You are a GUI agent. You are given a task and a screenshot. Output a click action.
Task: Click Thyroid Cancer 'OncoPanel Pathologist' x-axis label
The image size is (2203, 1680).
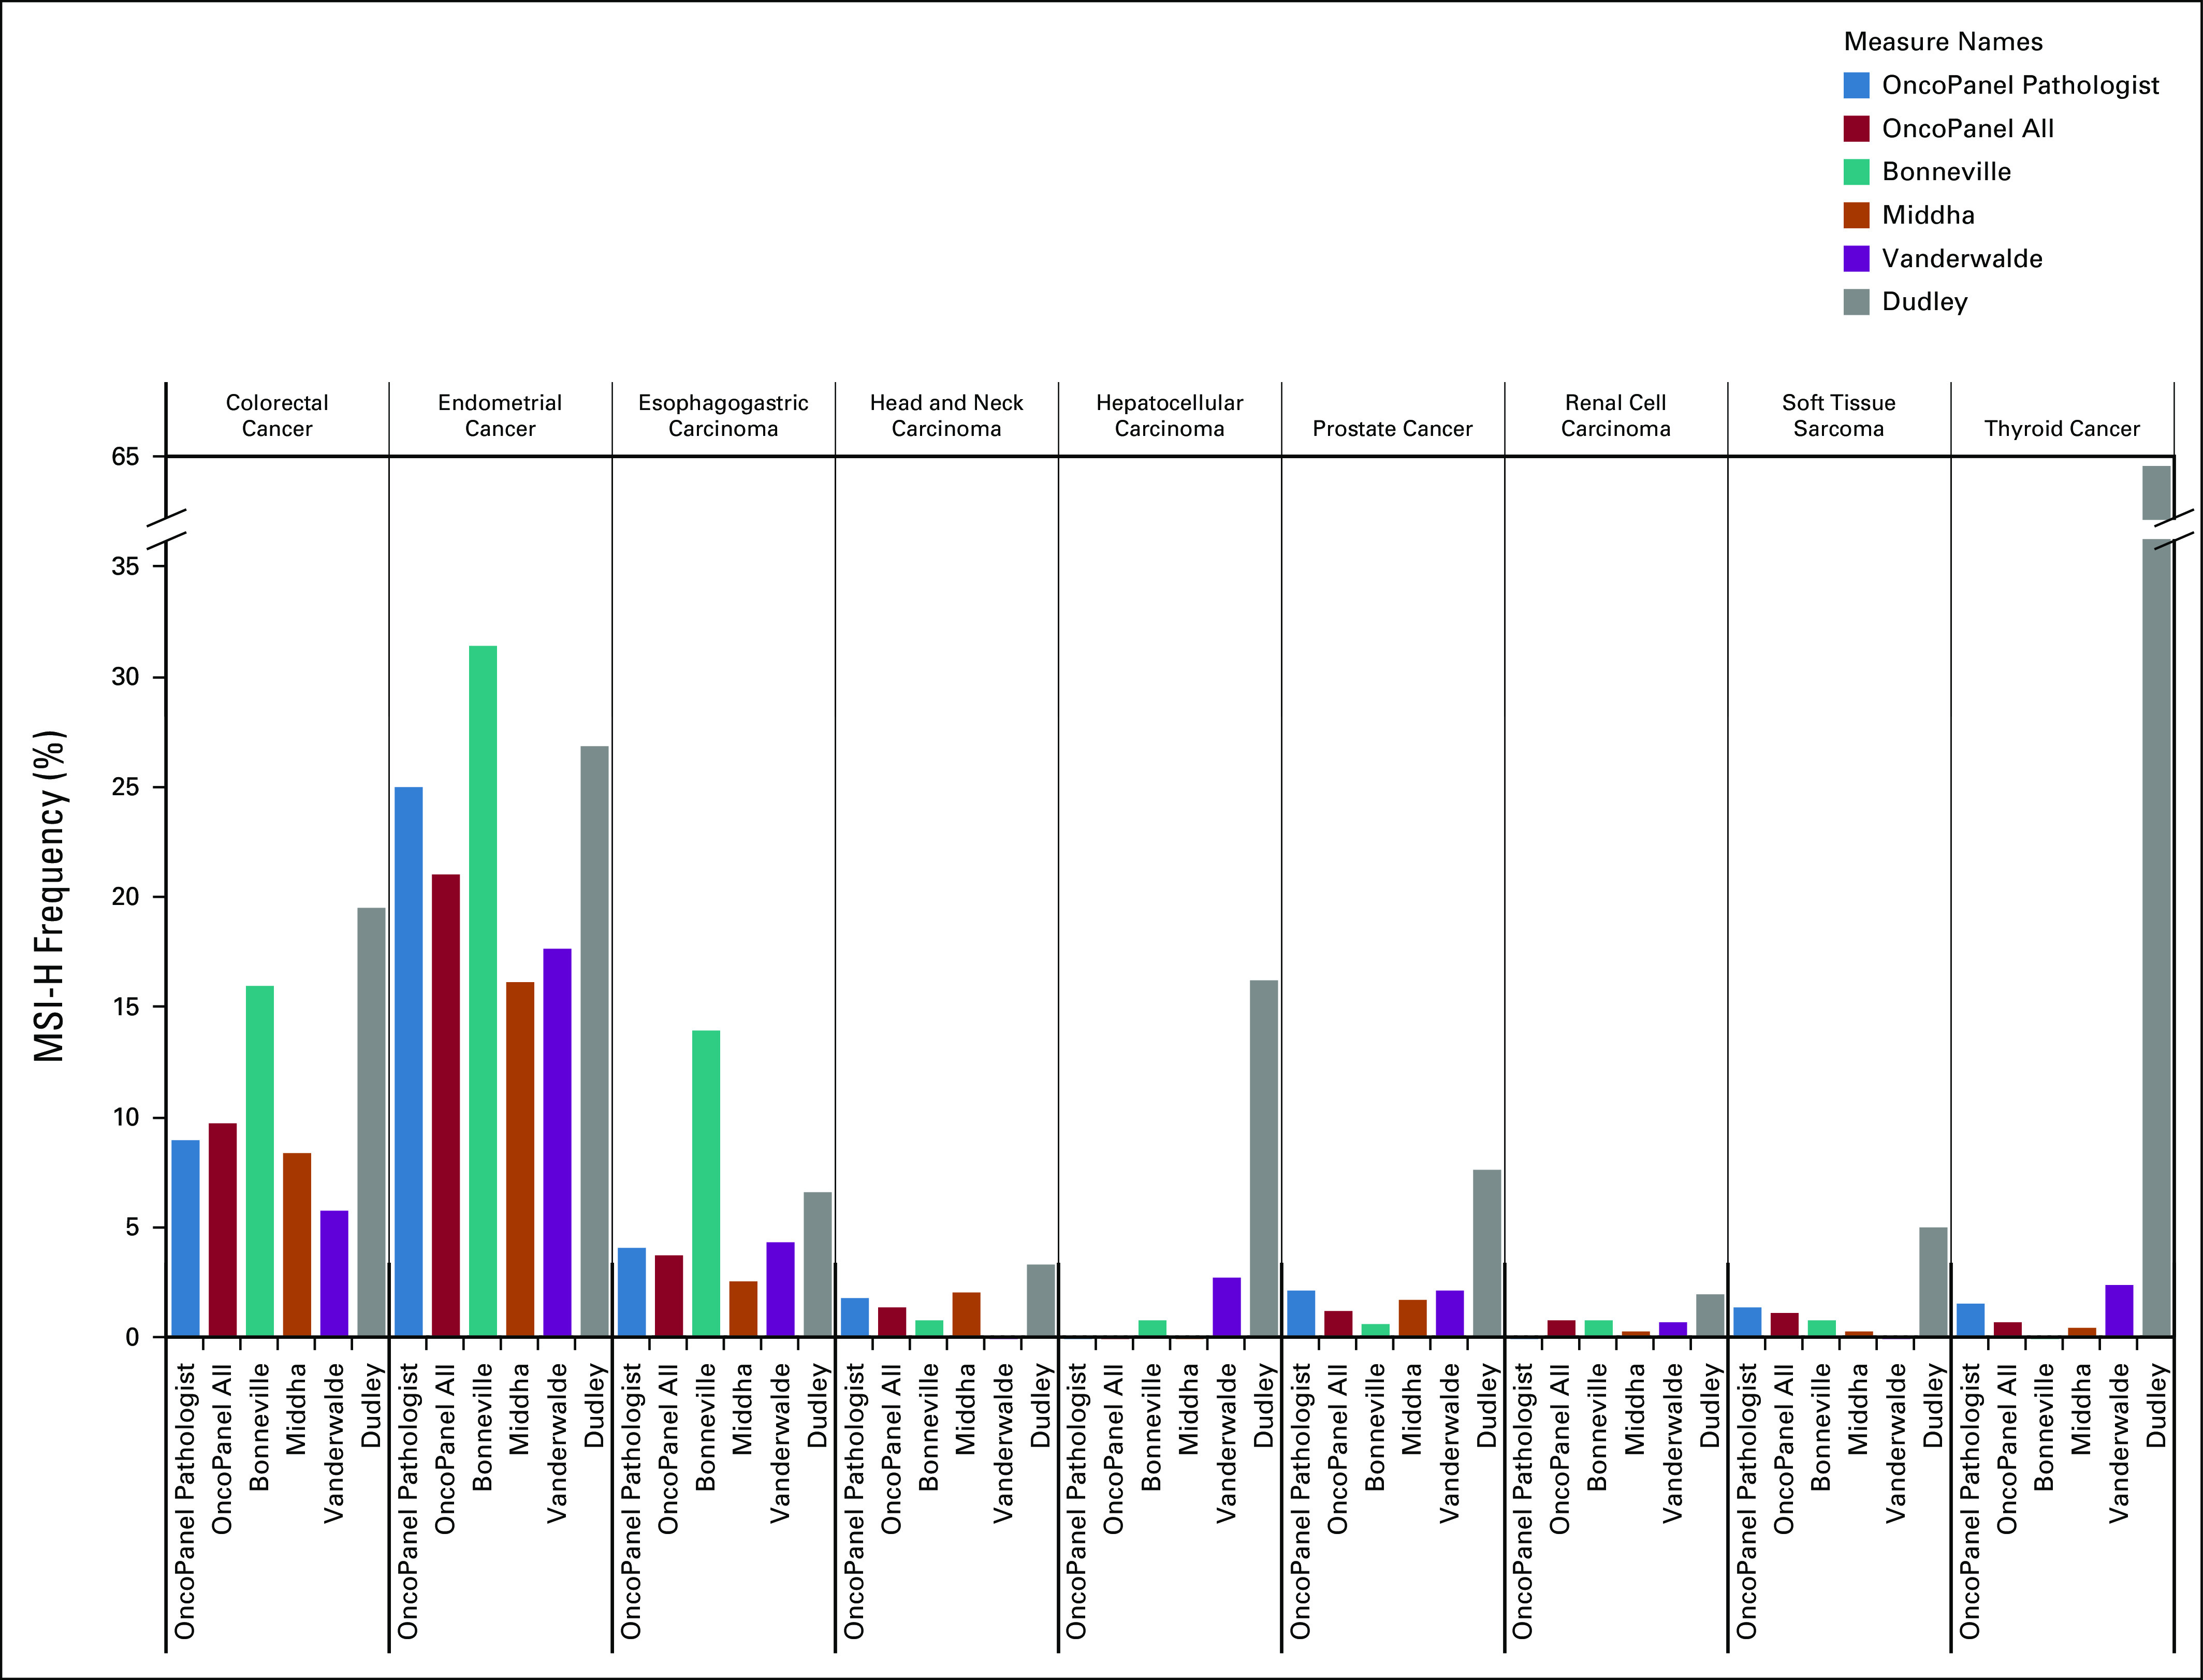1970,1501
